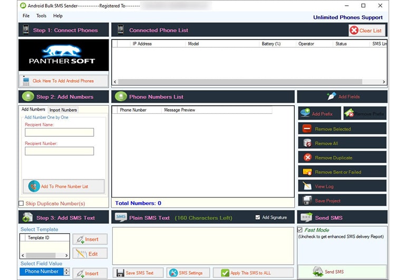Click the Remove Duplicate red X icon
406x280 pixels.
tap(307, 157)
